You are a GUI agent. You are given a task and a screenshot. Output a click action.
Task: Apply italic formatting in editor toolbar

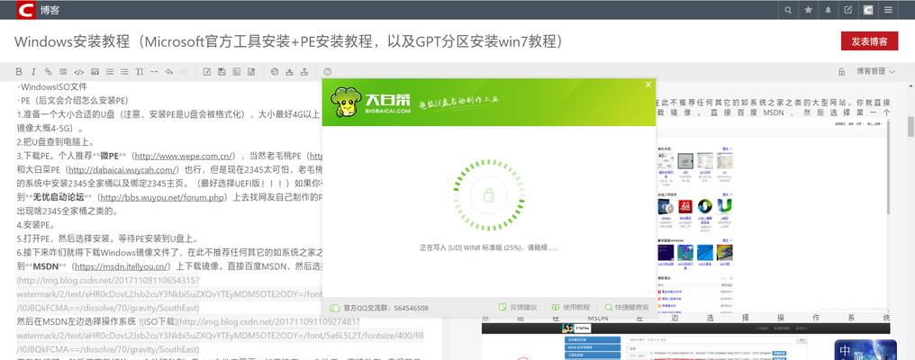pyautogui.click(x=33, y=72)
